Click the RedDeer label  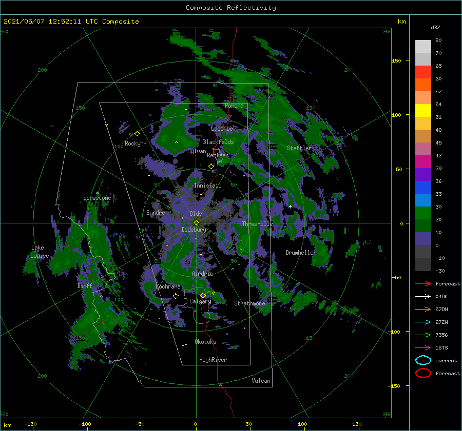218,155
